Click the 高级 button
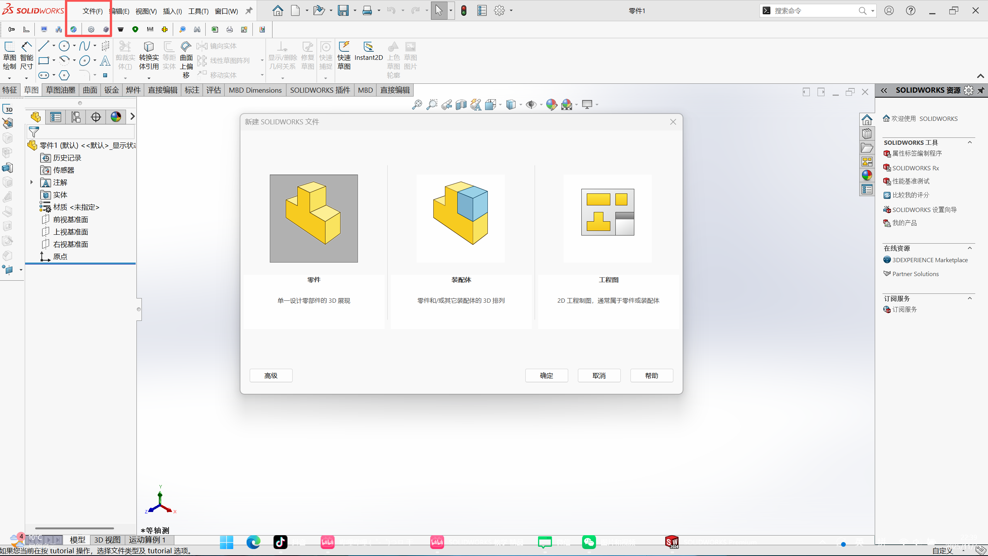Viewport: 988px width, 556px height. click(271, 375)
